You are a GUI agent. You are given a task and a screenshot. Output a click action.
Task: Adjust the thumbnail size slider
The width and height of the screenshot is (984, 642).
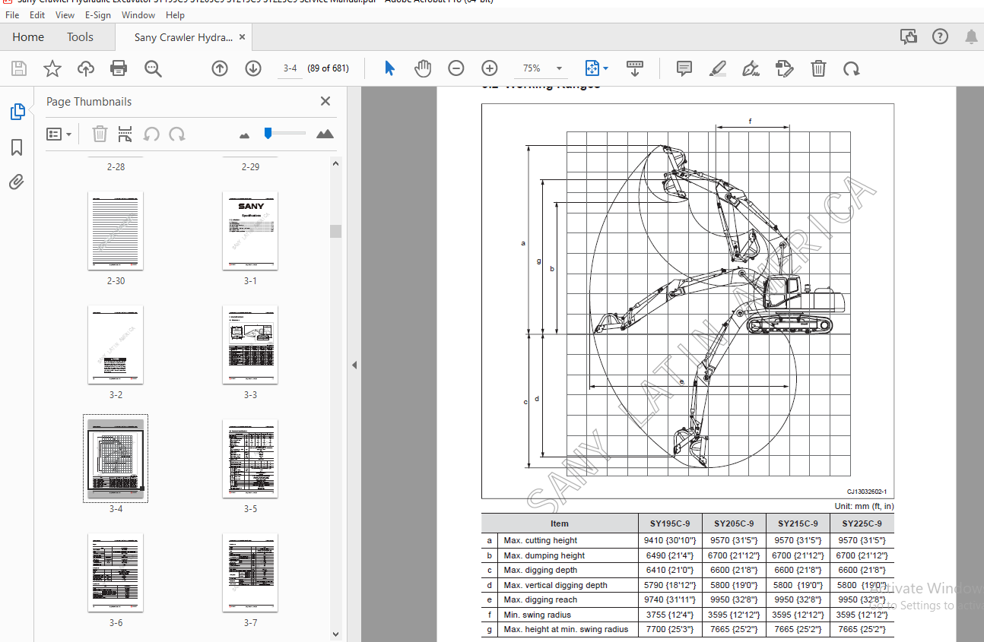[x=268, y=133]
